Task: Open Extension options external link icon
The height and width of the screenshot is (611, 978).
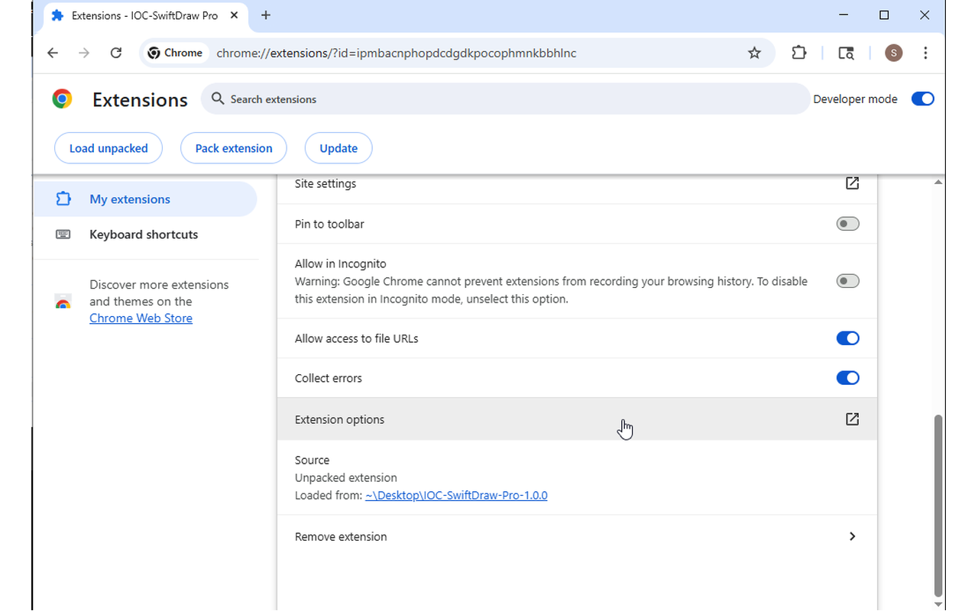Action: (852, 419)
